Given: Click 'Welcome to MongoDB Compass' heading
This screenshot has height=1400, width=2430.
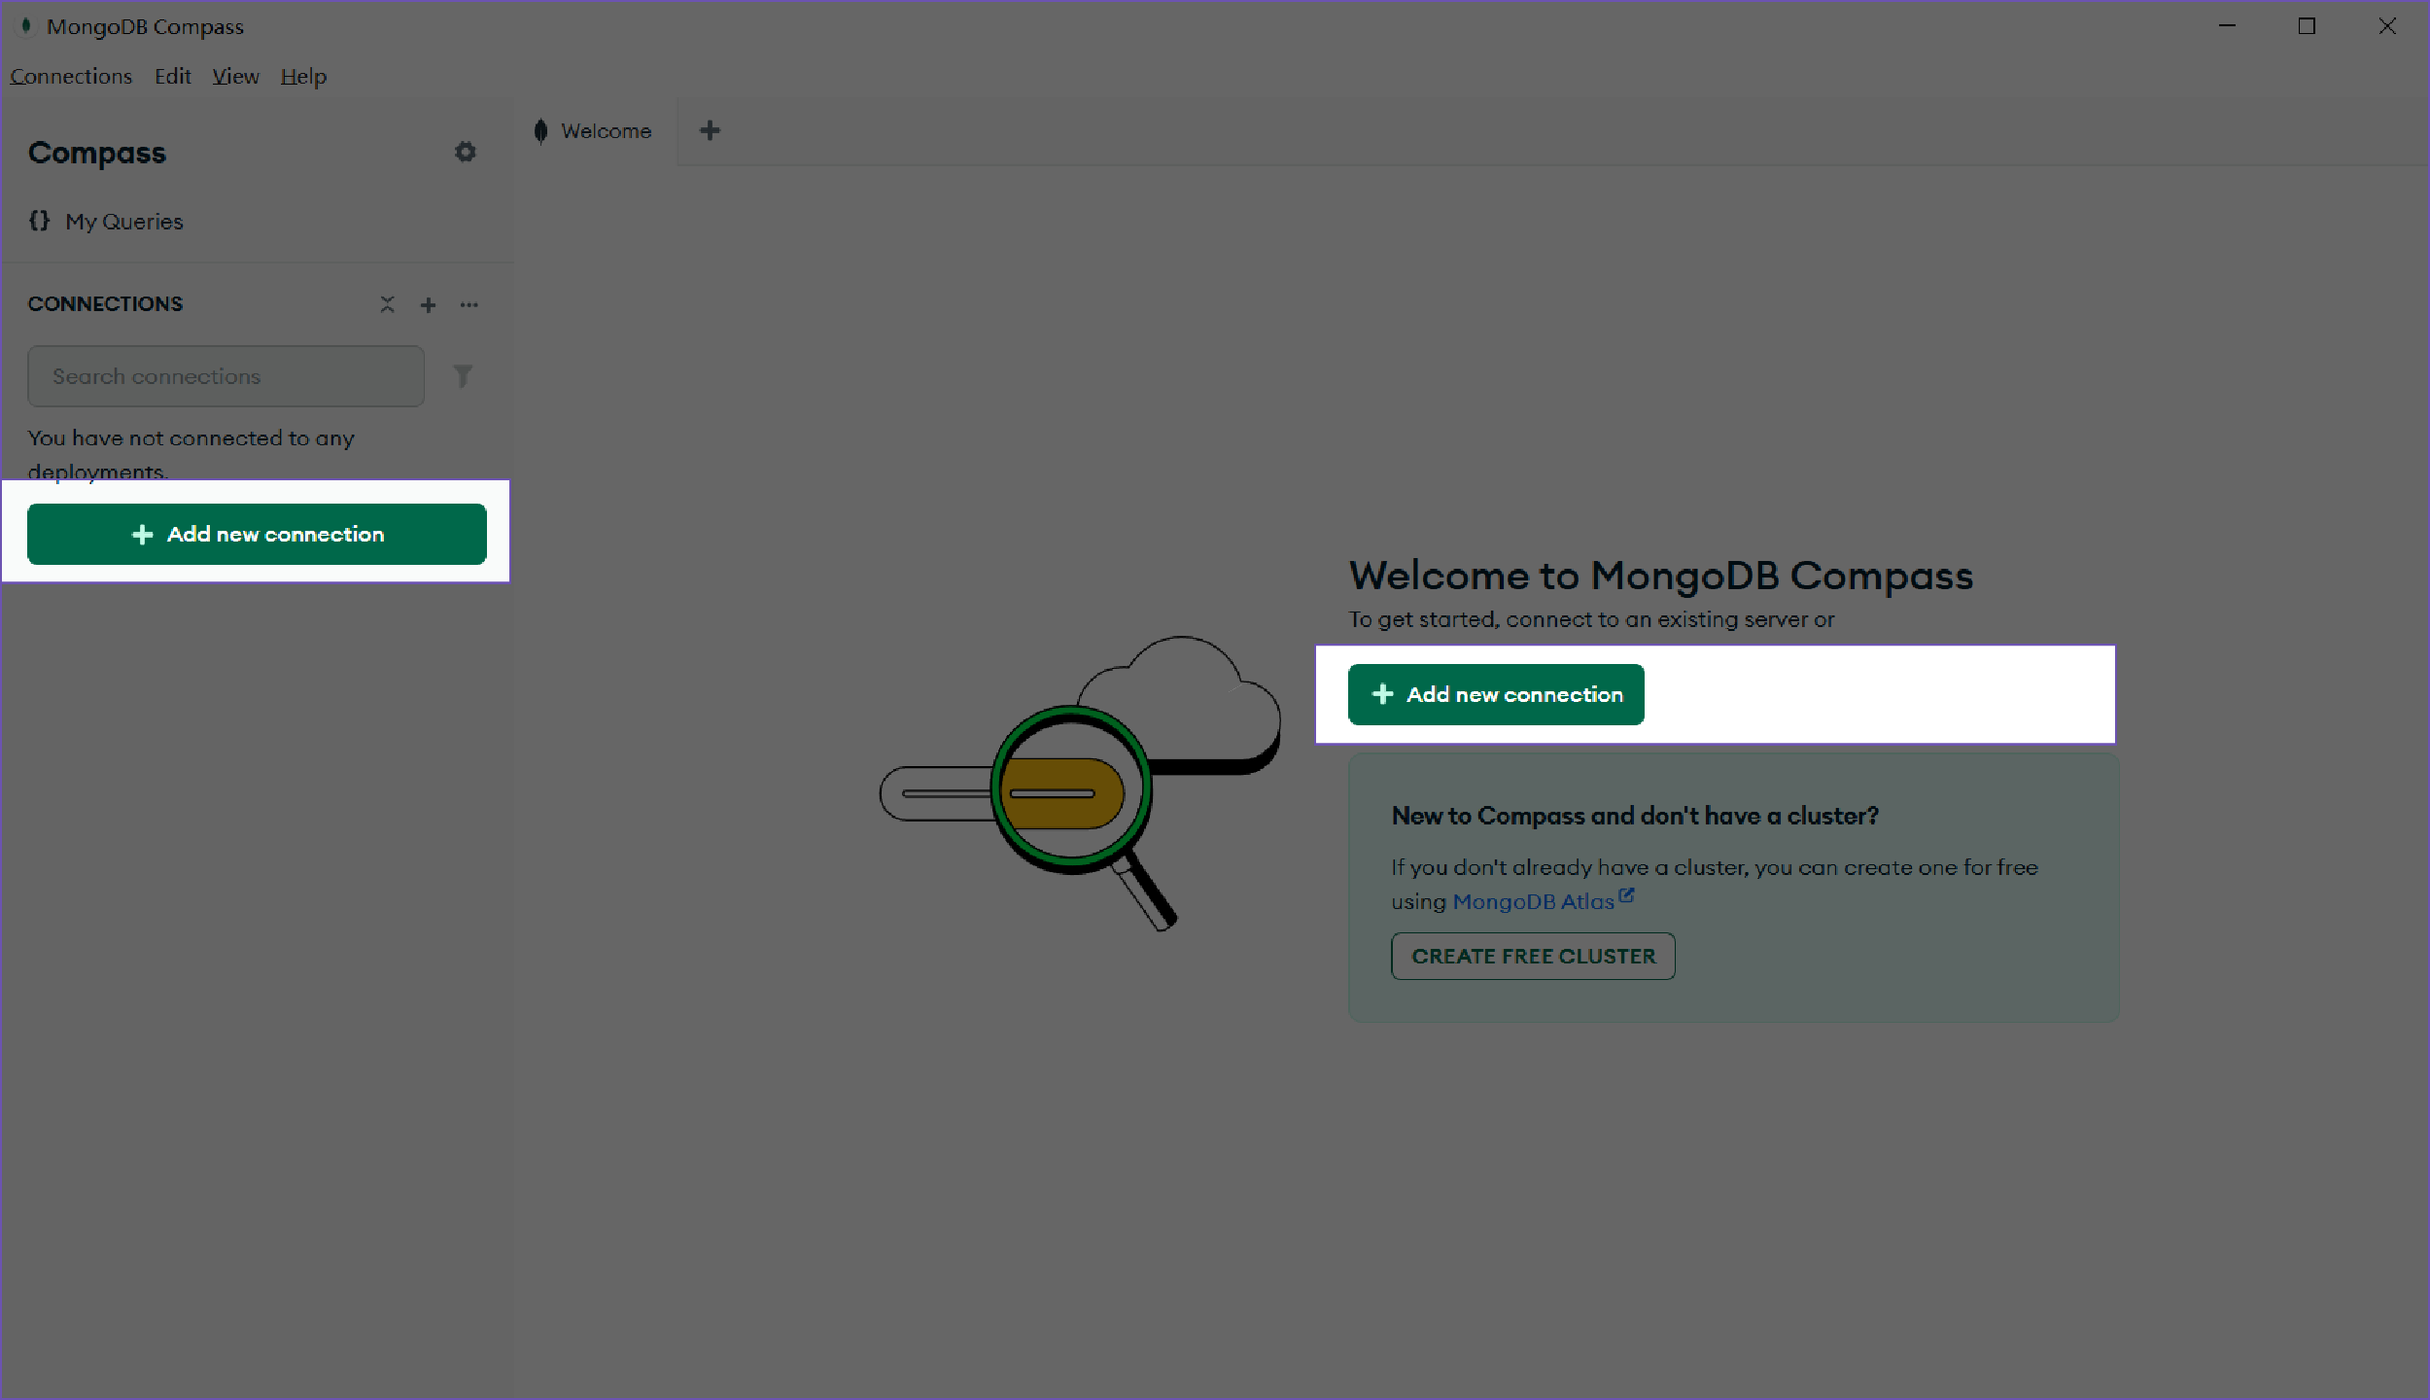Looking at the screenshot, I should (1661, 576).
